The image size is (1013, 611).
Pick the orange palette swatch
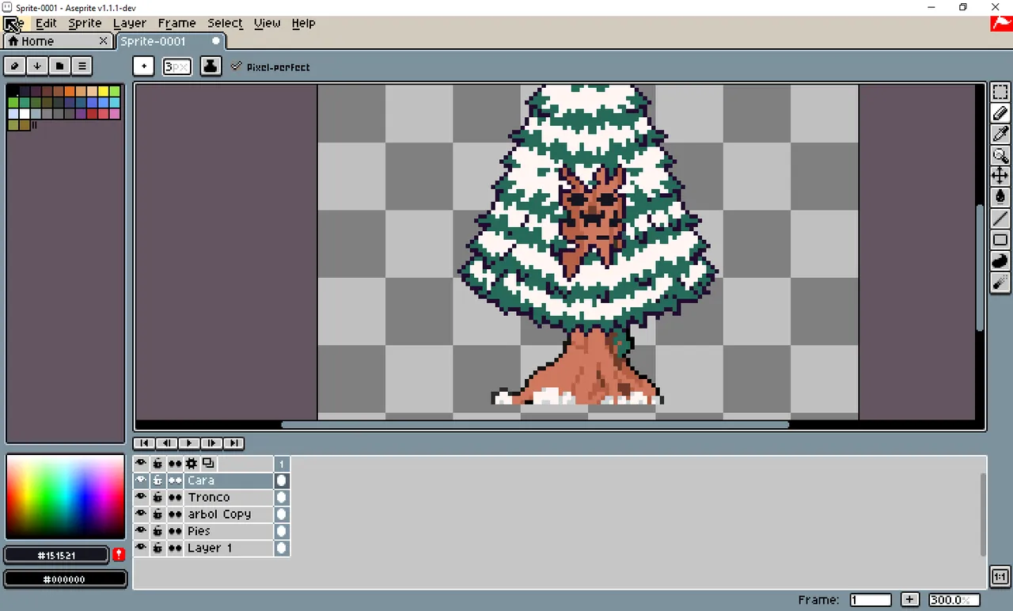click(x=70, y=92)
